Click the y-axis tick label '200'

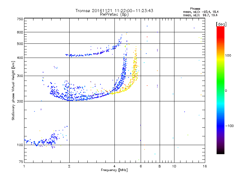tap(20, 101)
